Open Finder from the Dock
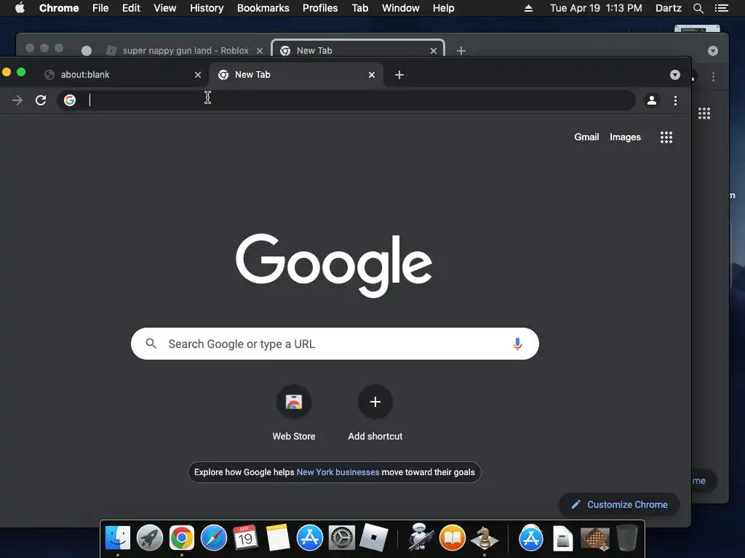The height and width of the screenshot is (558, 745). tap(117, 538)
